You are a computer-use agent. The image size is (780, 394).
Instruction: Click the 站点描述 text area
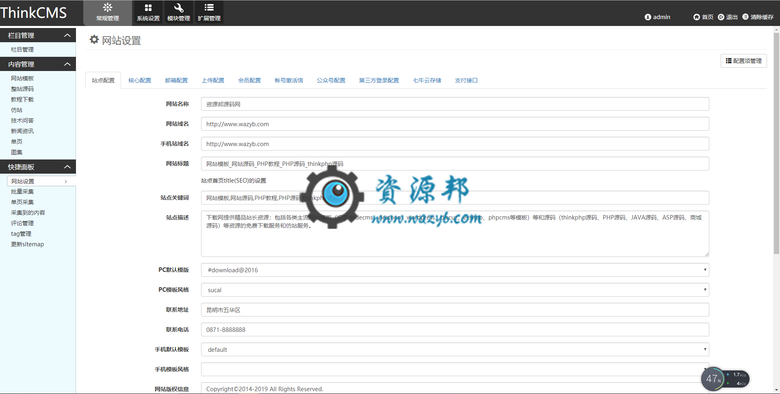point(455,234)
